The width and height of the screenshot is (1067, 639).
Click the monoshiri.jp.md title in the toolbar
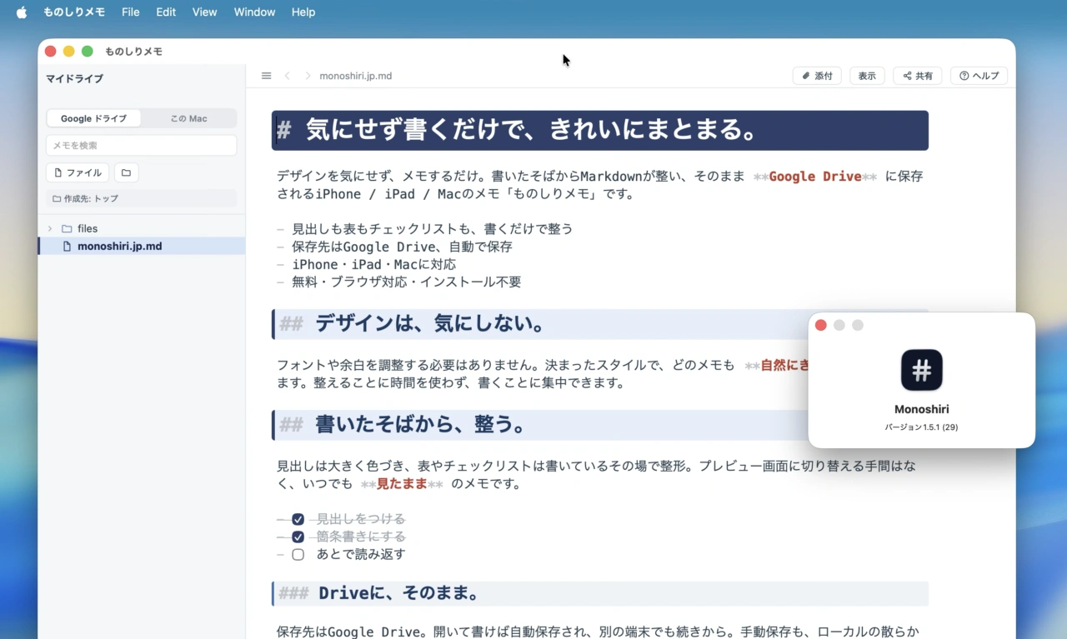coord(356,76)
